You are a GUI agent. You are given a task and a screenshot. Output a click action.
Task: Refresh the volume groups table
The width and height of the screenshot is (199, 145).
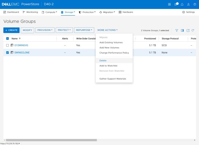(x=193, y=30)
